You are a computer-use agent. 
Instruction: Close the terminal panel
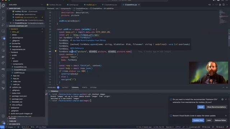pyautogui.click(x=227, y=87)
